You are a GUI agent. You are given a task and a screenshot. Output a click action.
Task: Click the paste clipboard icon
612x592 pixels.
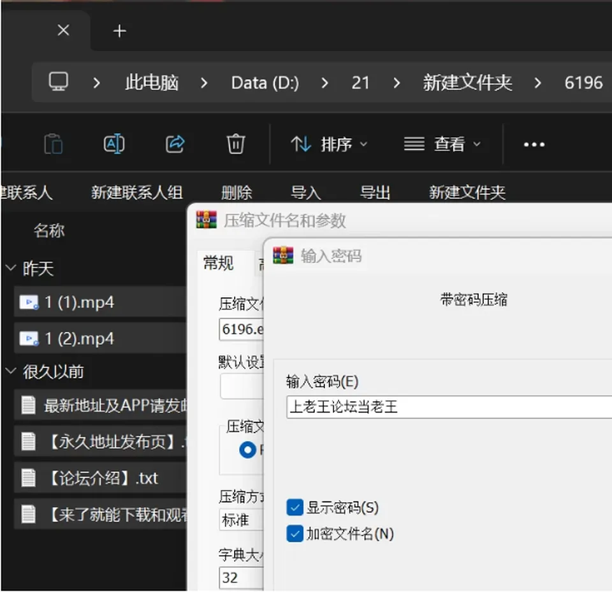click(x=53, y=144)
